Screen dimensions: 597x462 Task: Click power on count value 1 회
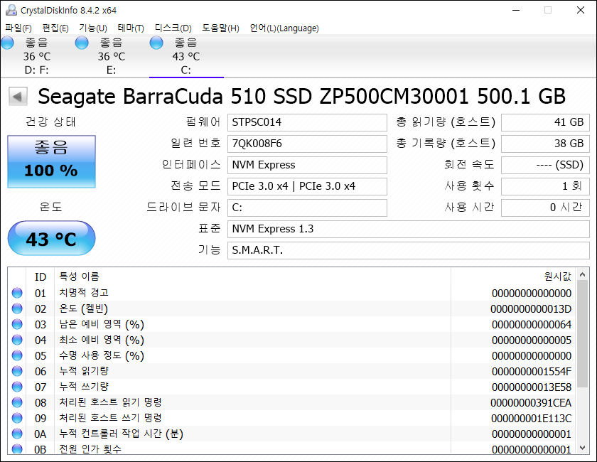pyautogui.click(x=545, y=187)
